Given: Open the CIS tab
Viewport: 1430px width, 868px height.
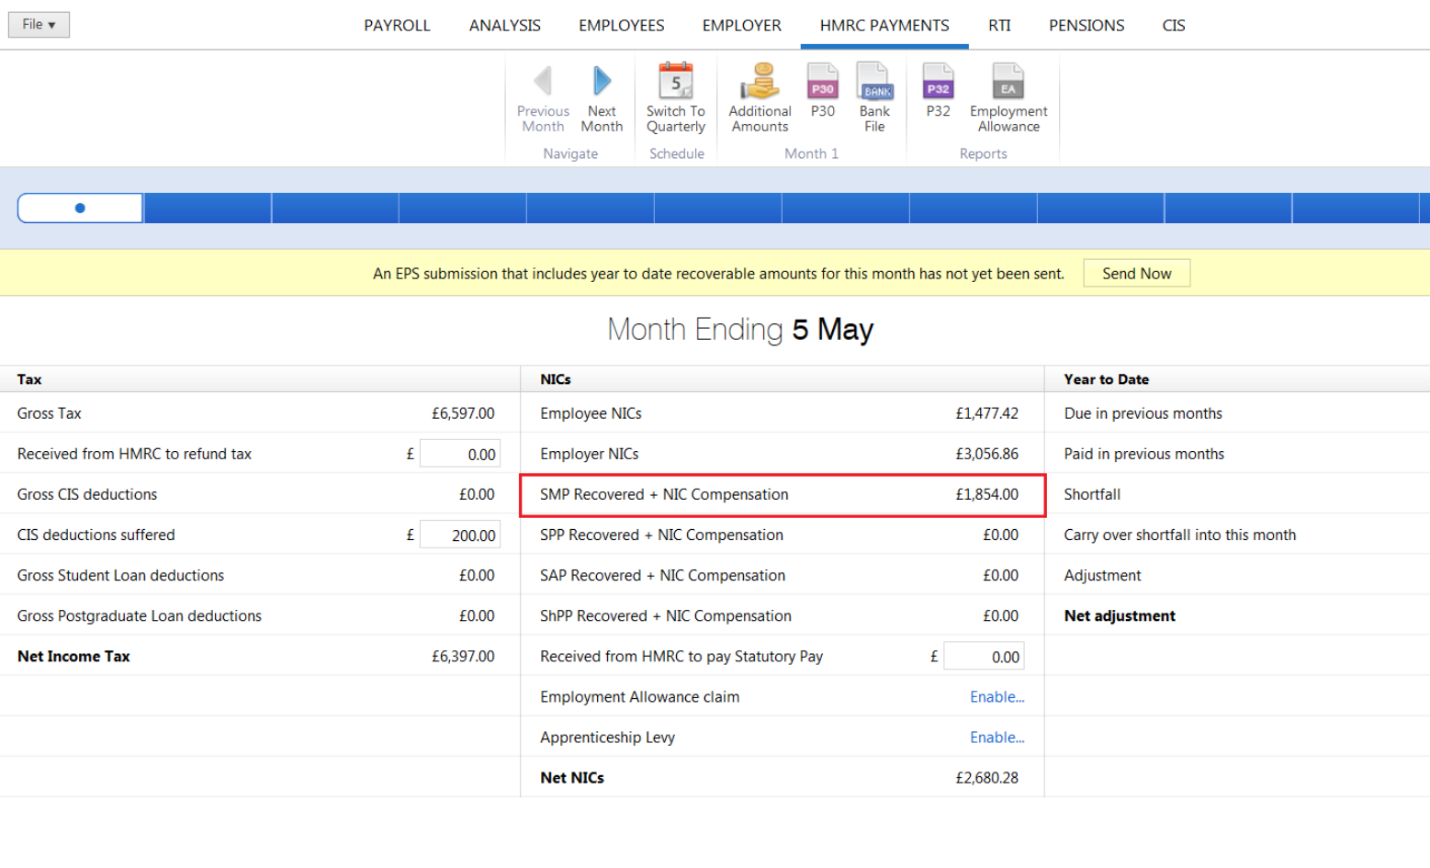Looking at the screenshot, I should [x=1174, y=26].
